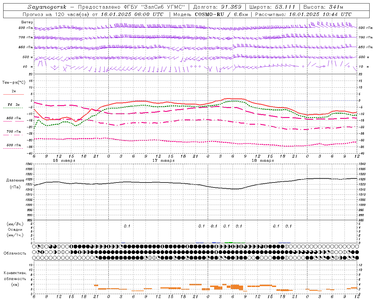Click the 'Ветер' wind section label
Viewport: 374px width, 299px height.
pos(27,22)
